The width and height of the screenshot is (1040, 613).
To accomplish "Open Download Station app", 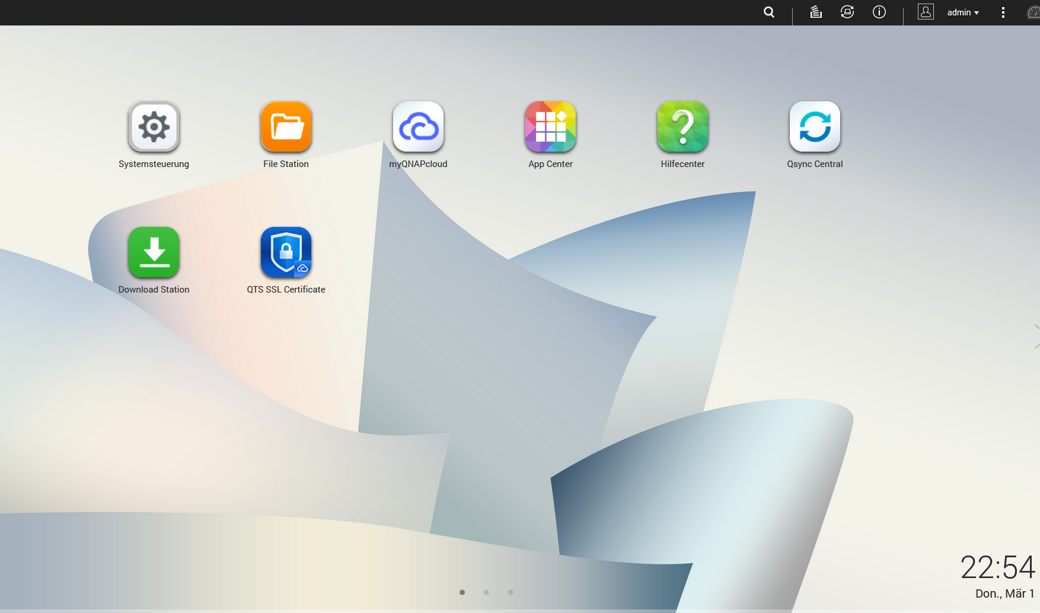I will pyautogui.click(x=154, y=253).
